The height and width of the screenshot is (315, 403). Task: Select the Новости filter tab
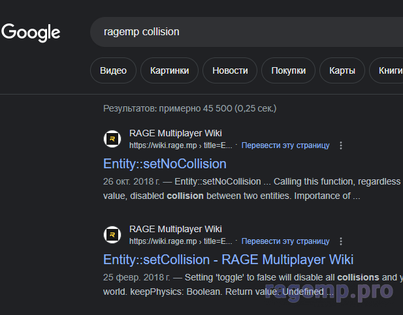(230, 70)
